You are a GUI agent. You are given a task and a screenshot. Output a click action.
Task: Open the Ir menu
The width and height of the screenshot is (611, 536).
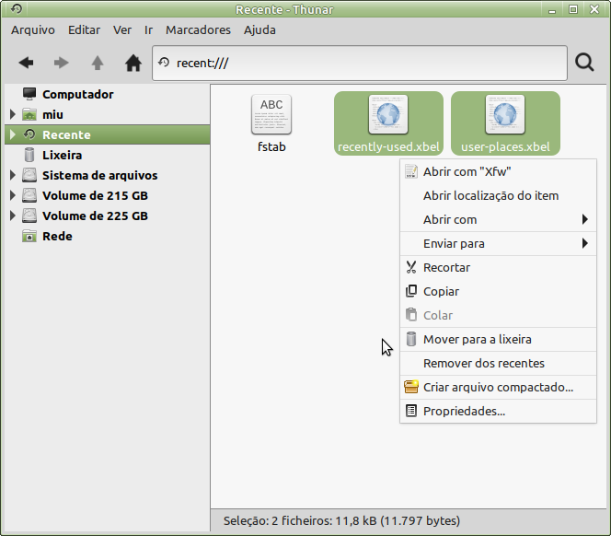148,30
